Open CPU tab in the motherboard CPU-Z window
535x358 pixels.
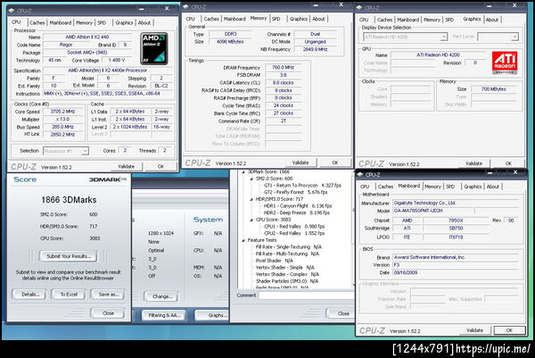pyautogui.click(x=365, y=187)
